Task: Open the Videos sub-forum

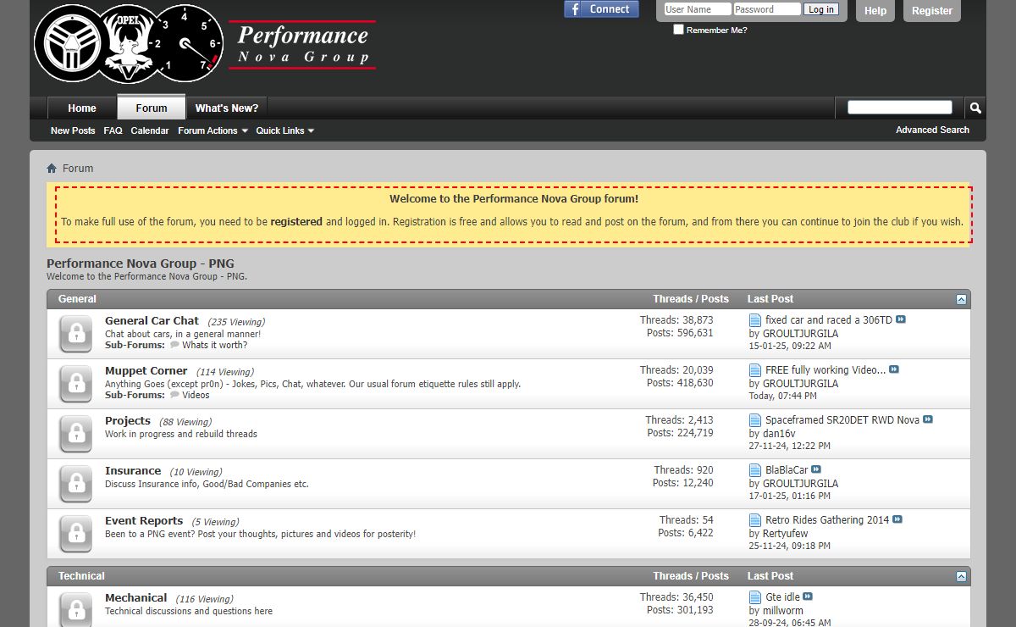Action: click(196, 396)
